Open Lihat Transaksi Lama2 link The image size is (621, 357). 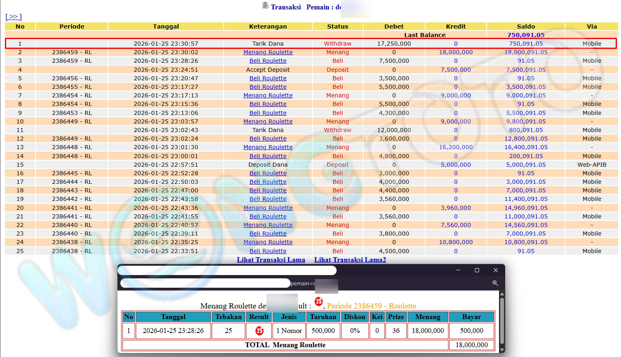pyautogui.click(x=350, y=260)
